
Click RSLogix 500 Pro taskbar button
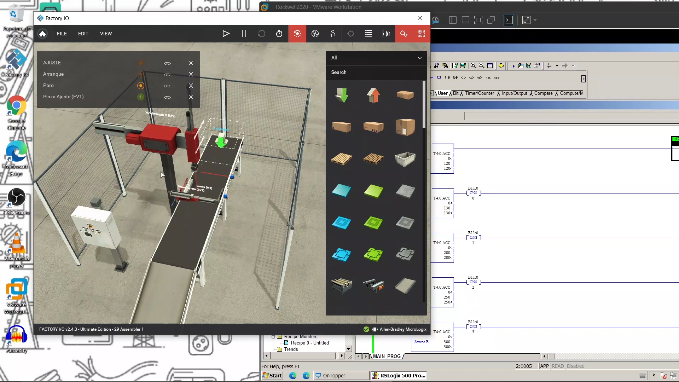[399, 376]
